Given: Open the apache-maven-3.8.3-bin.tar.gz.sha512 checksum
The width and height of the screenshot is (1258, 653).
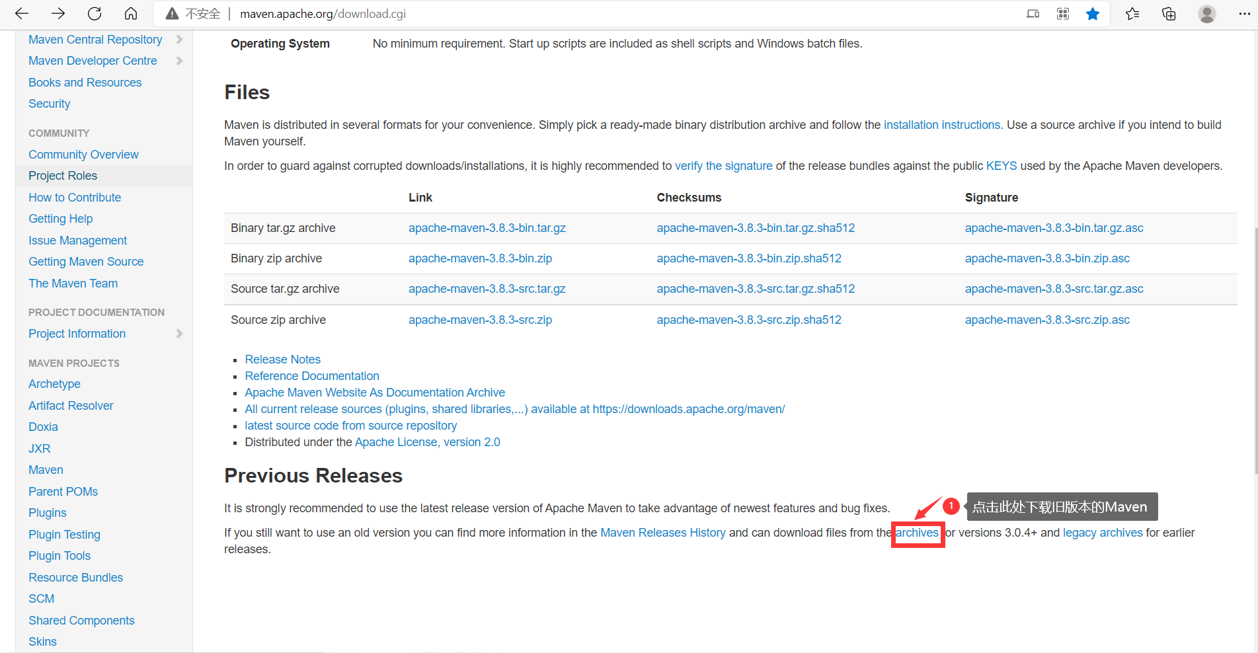Looking at the screenshot, I should 756,228.
